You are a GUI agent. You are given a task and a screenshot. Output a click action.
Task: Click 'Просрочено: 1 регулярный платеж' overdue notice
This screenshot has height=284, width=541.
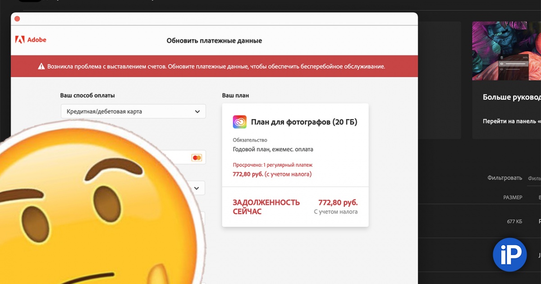(272, 165)
